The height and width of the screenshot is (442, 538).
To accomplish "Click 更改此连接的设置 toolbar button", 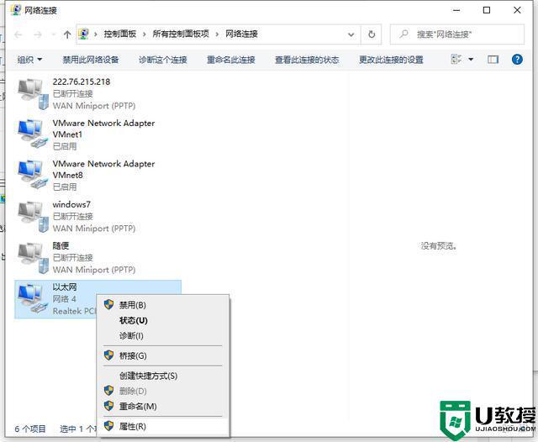I will point(391,60).
